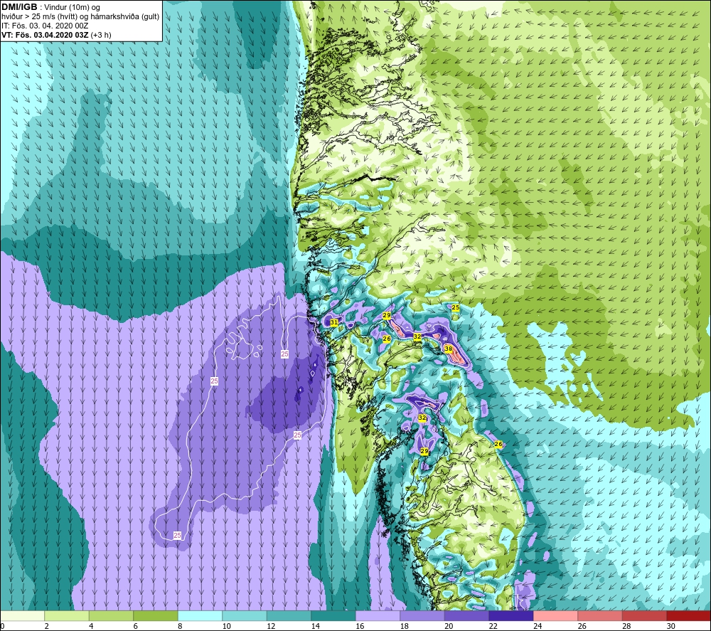Click the 4–6 m/s green legend swatch
Image resolution: width=711 pixels, height=631 pixels.
pos(111,615)
